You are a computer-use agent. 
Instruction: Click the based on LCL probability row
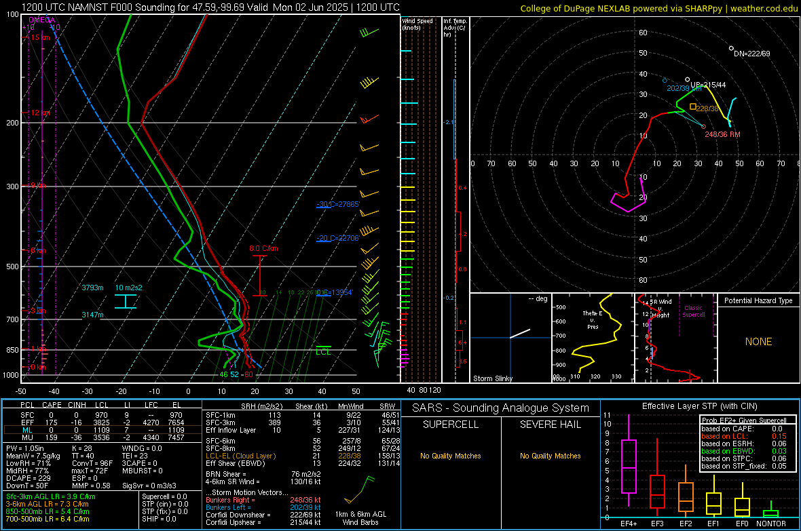pos(744,436)
